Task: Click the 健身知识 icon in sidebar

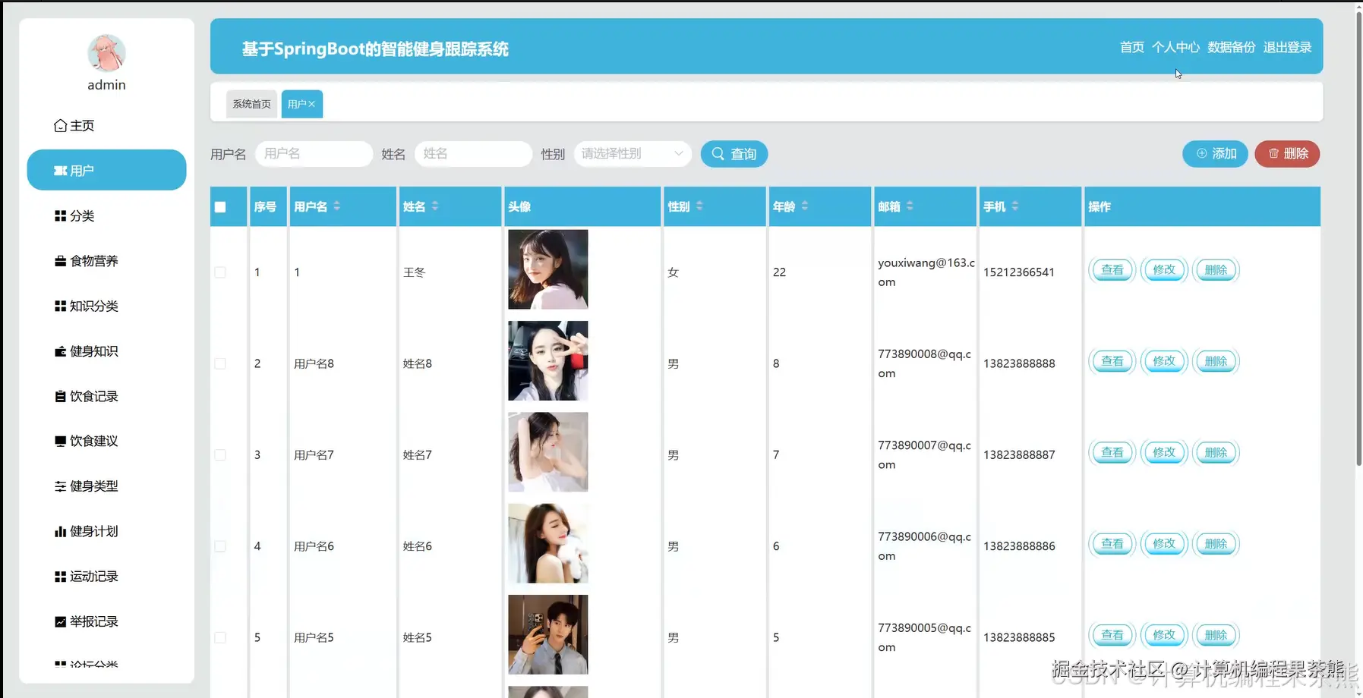Action: click(x=61, y=351)
